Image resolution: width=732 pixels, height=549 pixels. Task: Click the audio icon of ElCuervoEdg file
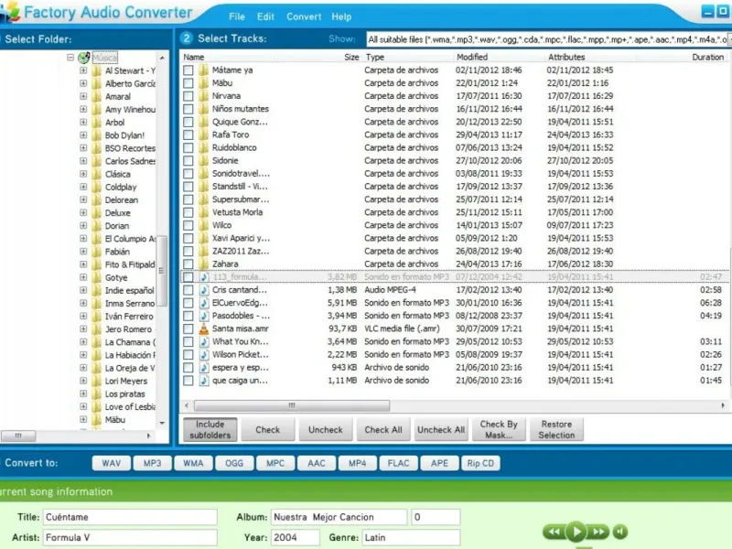204,303
